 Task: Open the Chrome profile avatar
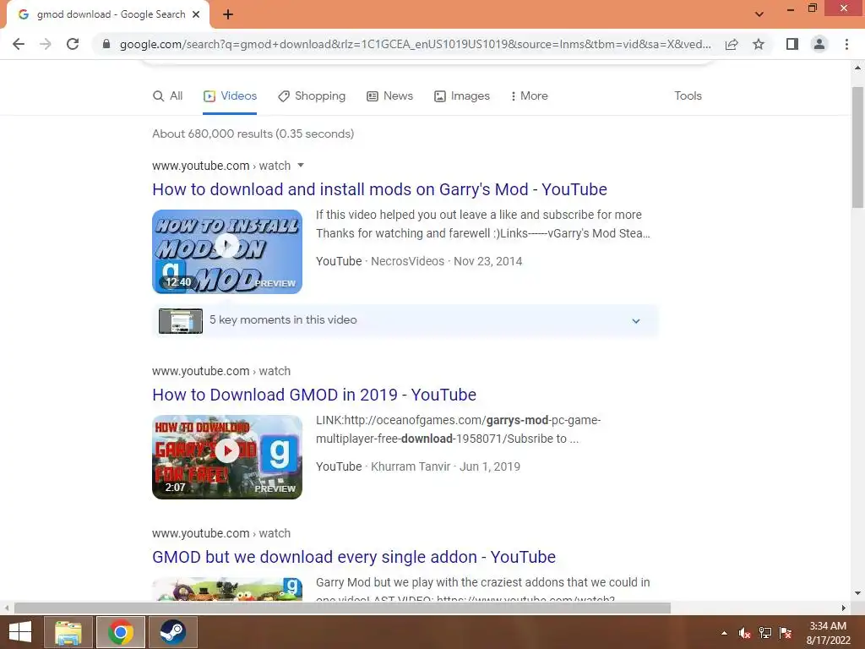pyautogui.click(x=819, y=44)
